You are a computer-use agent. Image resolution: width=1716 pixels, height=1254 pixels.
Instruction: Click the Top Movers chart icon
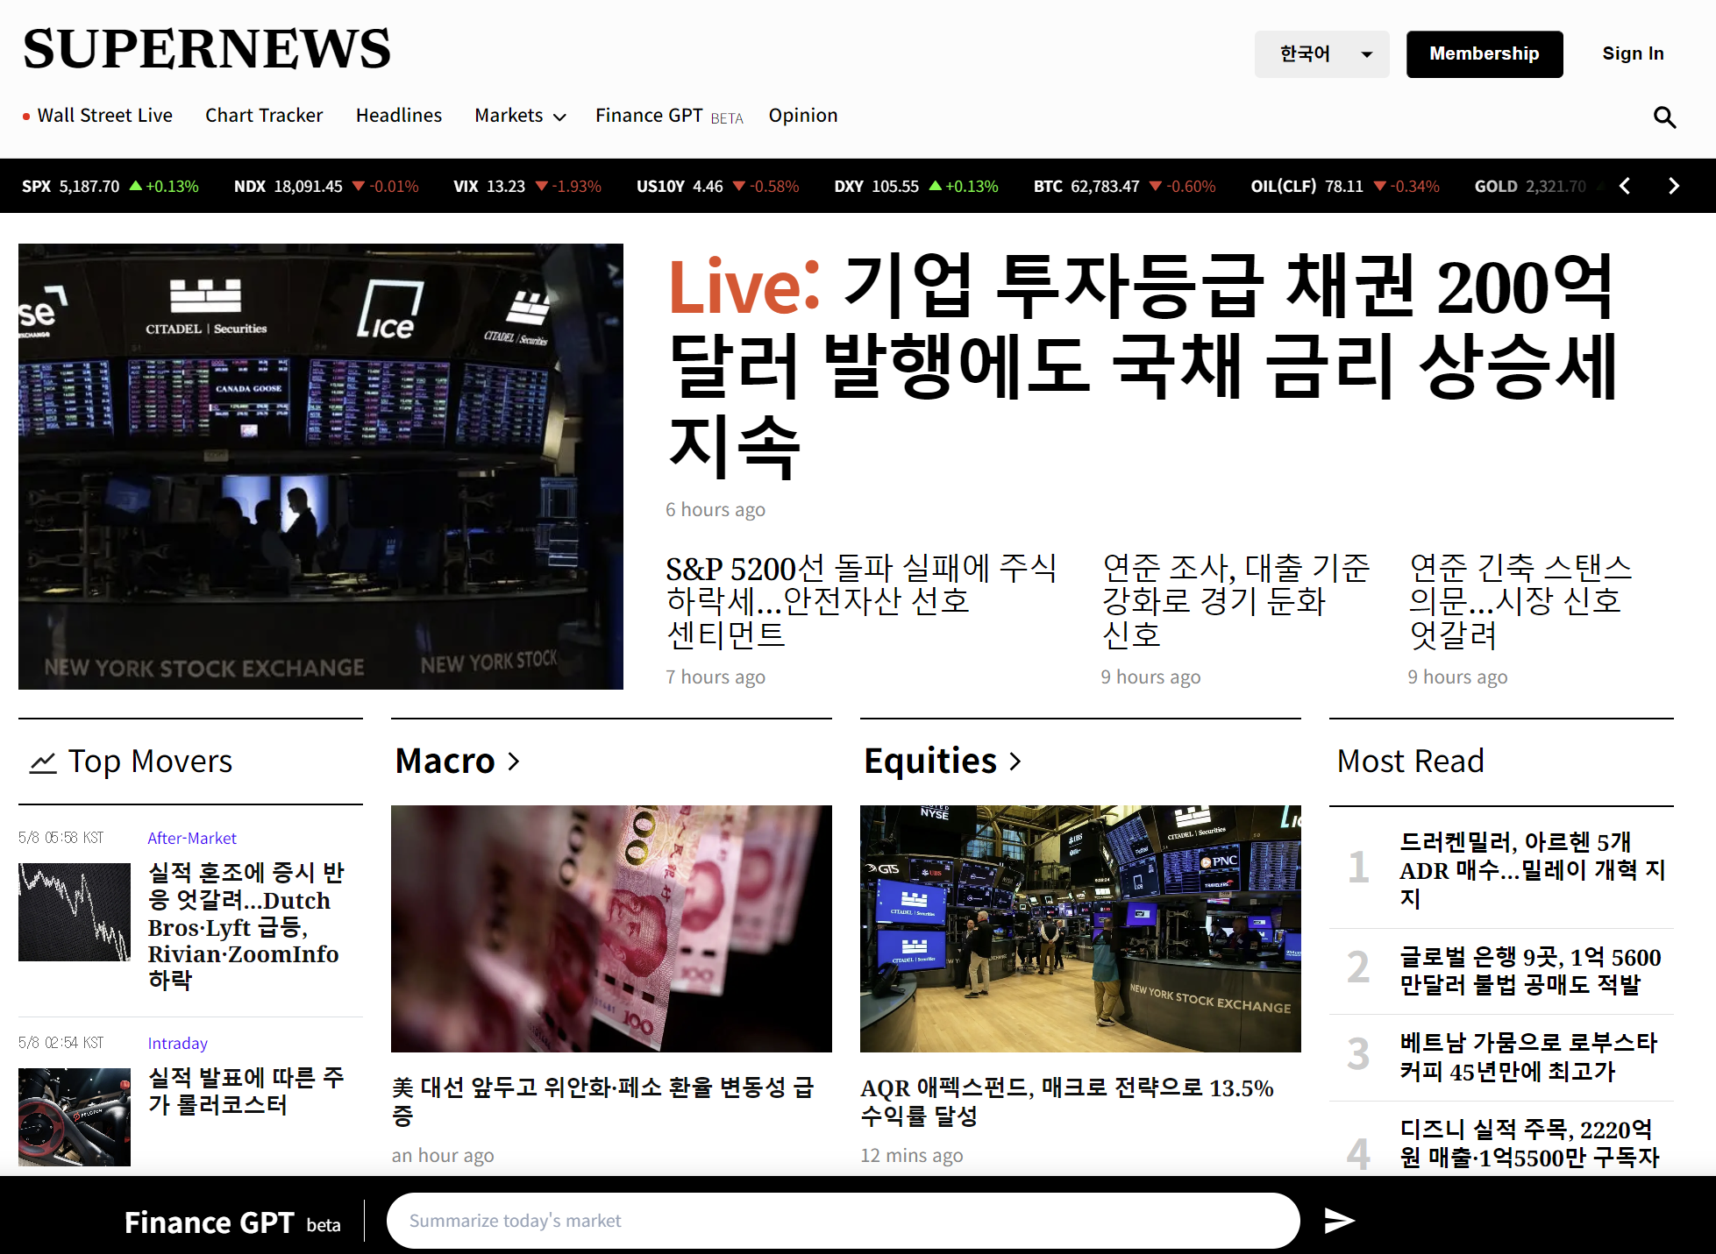43,762
